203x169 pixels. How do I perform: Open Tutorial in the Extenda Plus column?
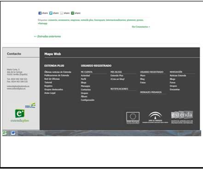pyautogui.click(x=48, y=82)
